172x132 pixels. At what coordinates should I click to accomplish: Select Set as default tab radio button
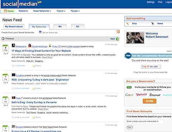[40, 32]
